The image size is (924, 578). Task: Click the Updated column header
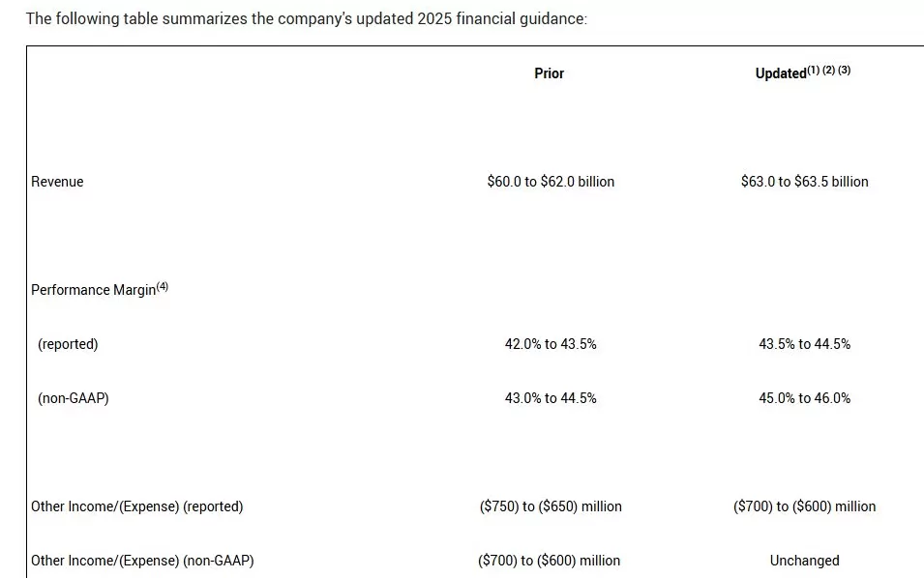[x=781, y=73]
